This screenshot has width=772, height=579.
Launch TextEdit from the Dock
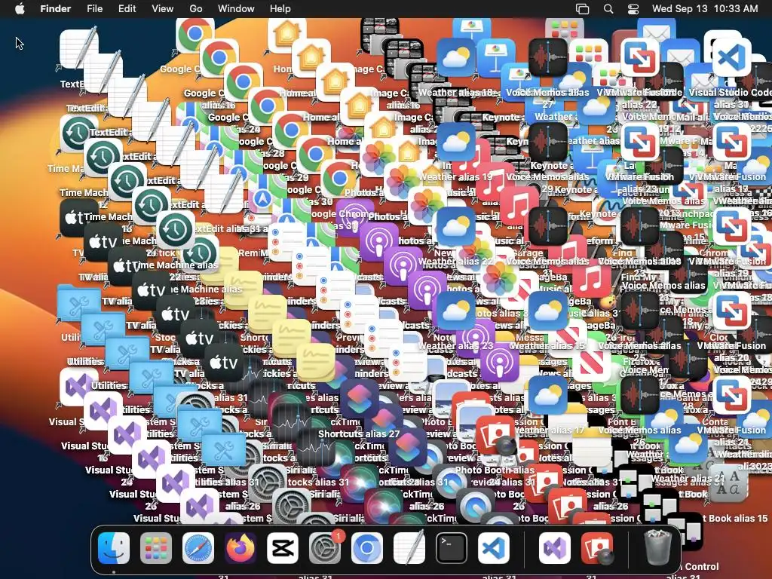[x=409, y=548]
